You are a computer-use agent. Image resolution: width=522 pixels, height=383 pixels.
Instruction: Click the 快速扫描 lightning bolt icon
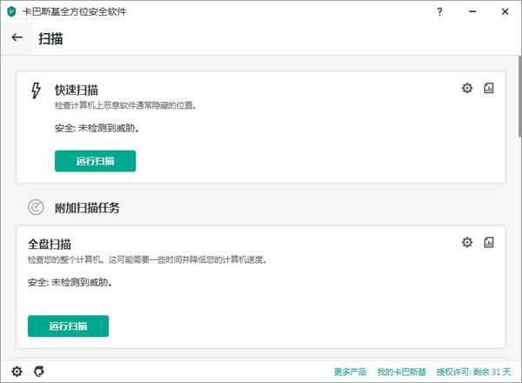(x=36, y=91)
